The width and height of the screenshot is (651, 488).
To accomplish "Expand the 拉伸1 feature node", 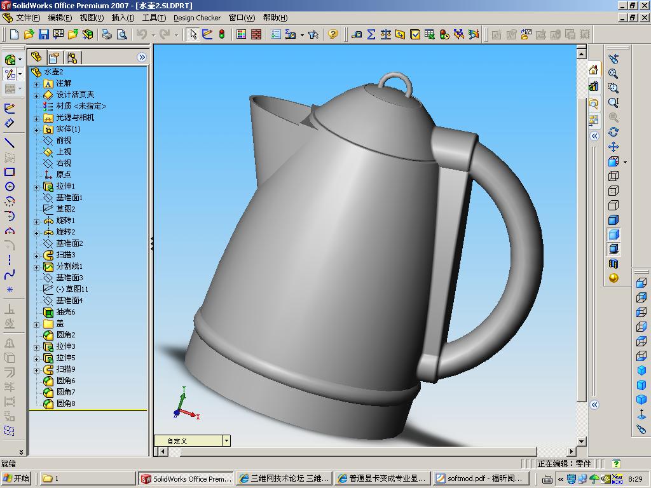I will point(36,187).
